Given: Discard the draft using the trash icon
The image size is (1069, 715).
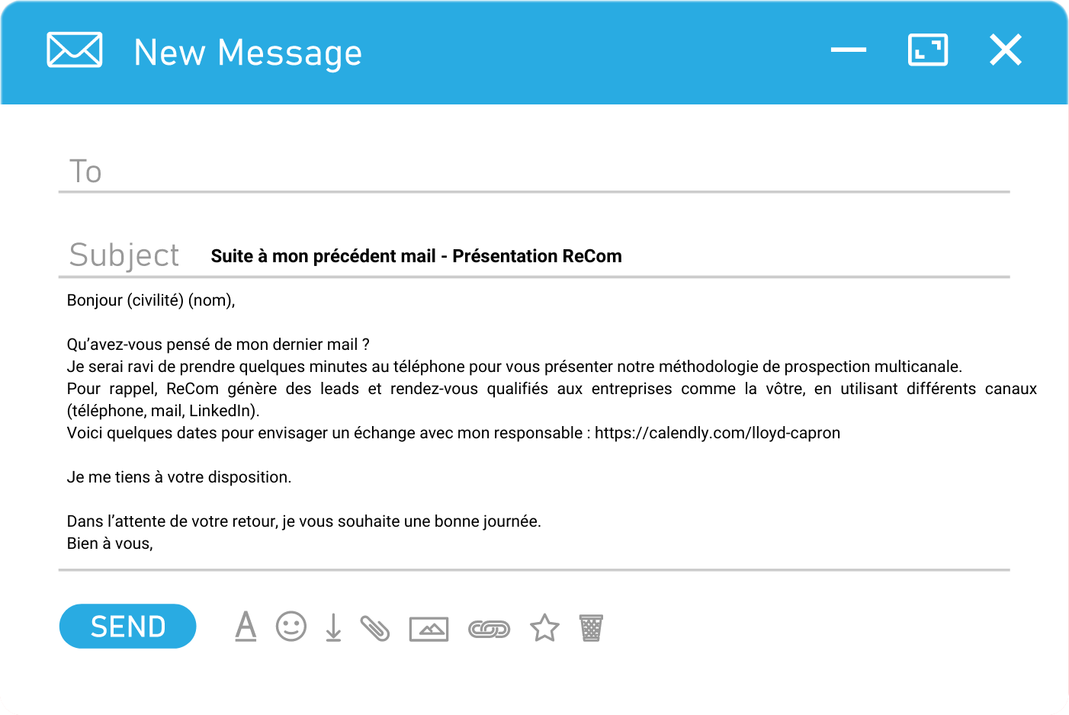Looking at the screenshot, I should click(x=592, y=627).
